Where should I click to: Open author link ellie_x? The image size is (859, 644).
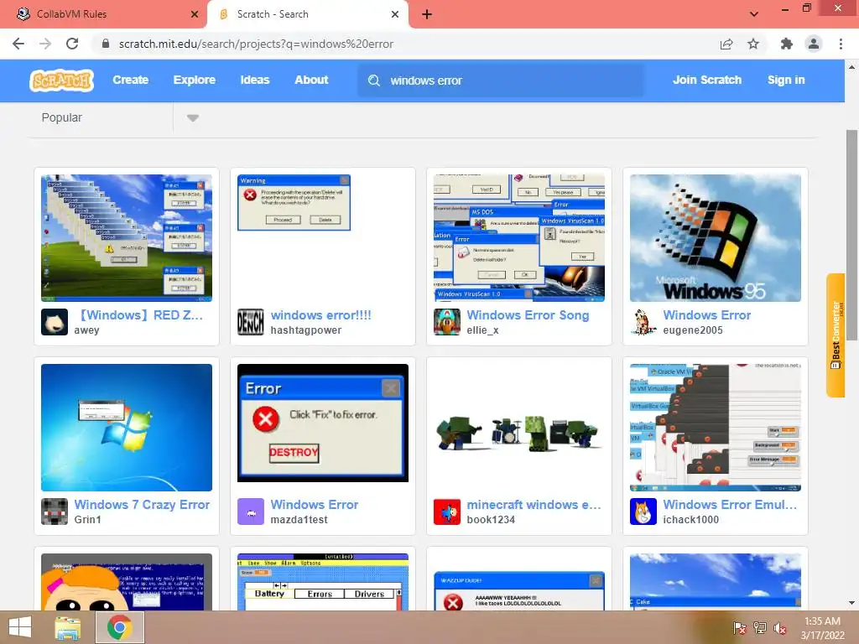[x=482, y=330]
